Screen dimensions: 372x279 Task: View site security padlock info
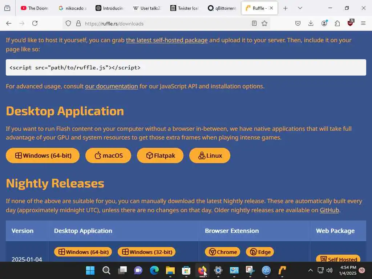pyautogui.click(x=78, y=24)
